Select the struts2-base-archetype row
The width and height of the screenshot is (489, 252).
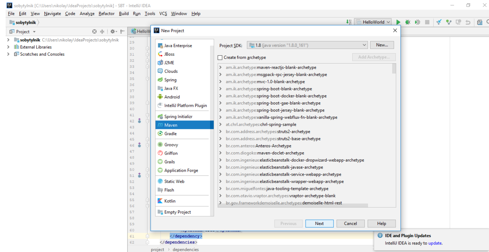(305, 139)
